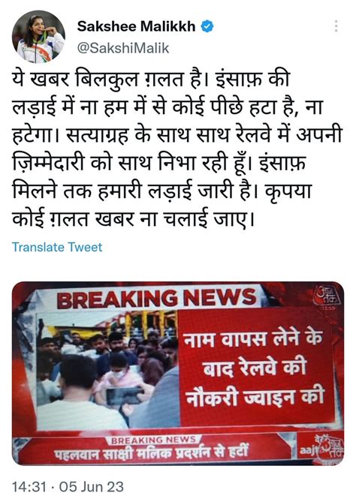Open the three-dot more options menu

336,26
